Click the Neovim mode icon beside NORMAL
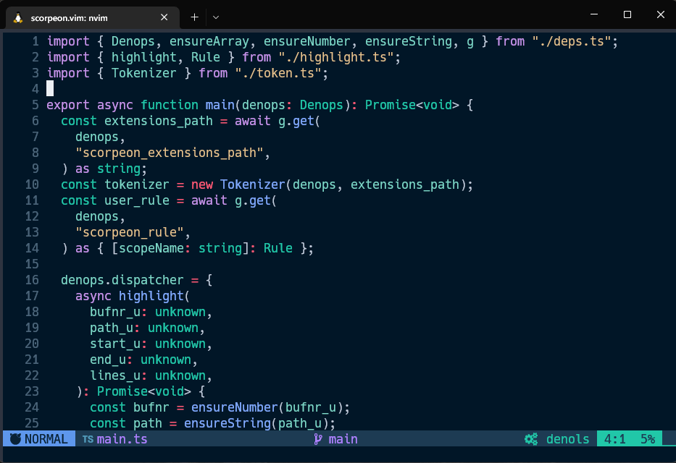The height and width of the screenshot is (463, 676). click(x=15, y=439)
